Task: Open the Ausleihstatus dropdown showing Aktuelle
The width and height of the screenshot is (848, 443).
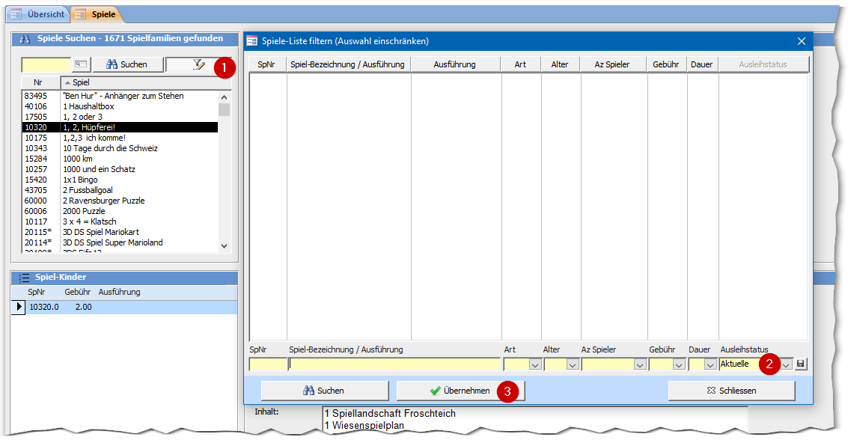Action: click(x=787, y=364)
